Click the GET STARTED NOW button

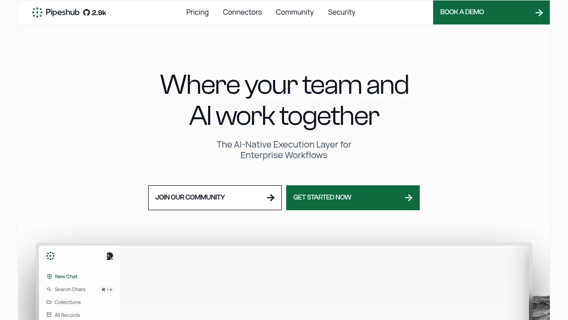tap(353, 198)
